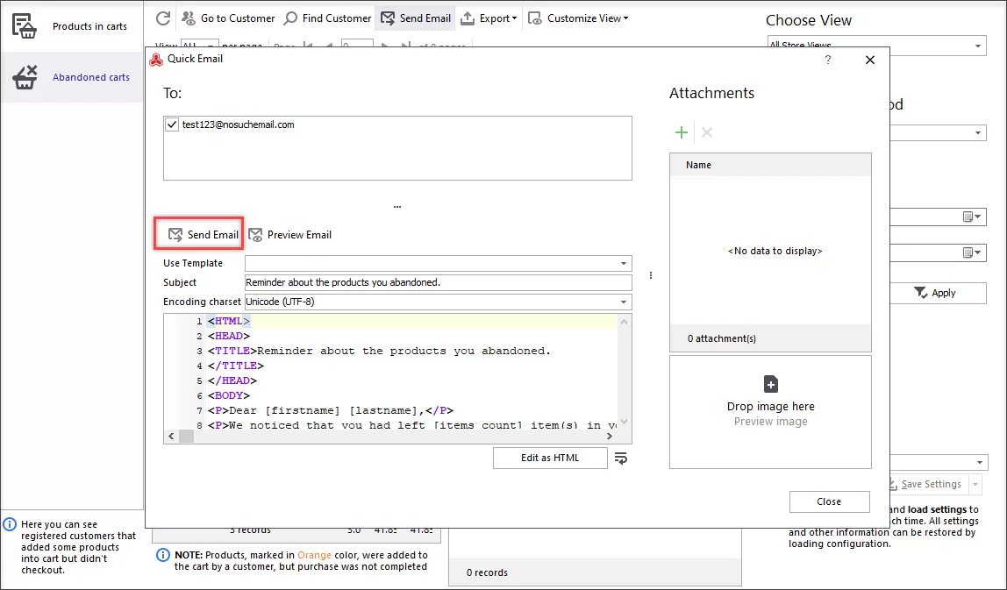Click the Use Template label
The height and width of the screenshot is (590, 1007).
[x=193, y=263]
